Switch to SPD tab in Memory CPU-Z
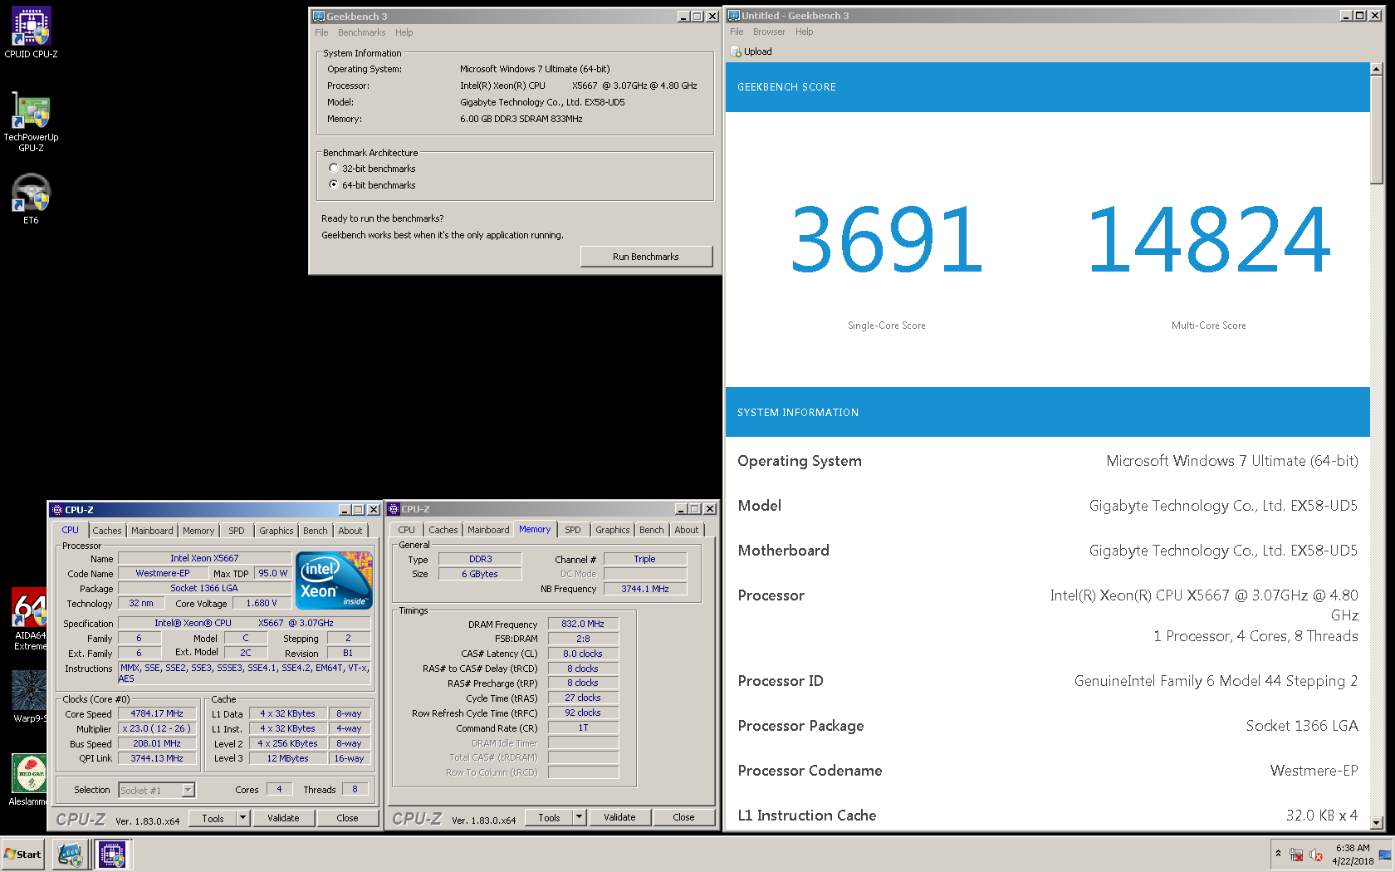The image size is (1395, 872). point(573,530)
